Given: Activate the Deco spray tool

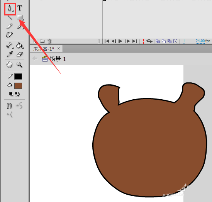Looking at the screenshot, I should tap(10, 35).
